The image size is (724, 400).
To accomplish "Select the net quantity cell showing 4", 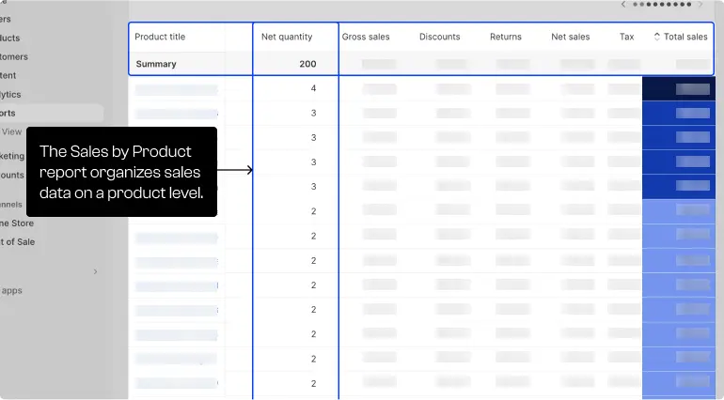I will point(313,88).
